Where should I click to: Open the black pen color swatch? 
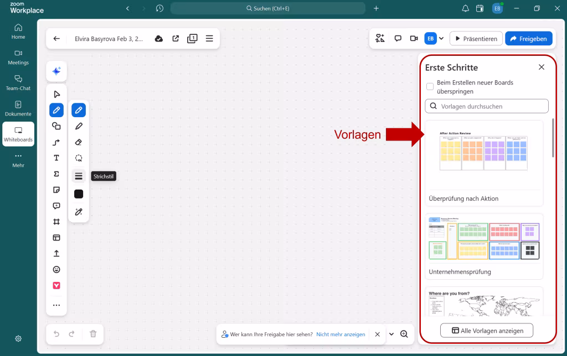79,193
